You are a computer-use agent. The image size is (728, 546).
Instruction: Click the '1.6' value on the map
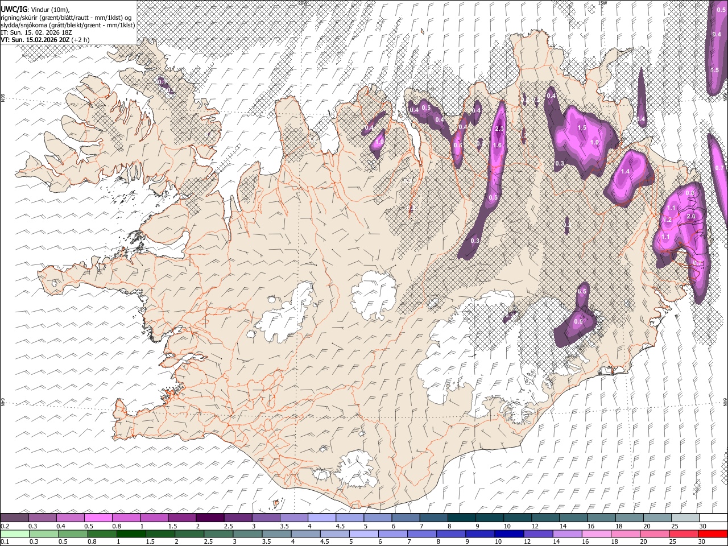pos(497,146)
